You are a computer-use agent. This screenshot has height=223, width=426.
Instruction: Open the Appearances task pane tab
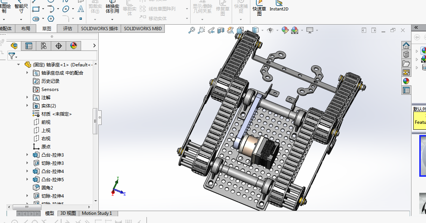point(406,81)
